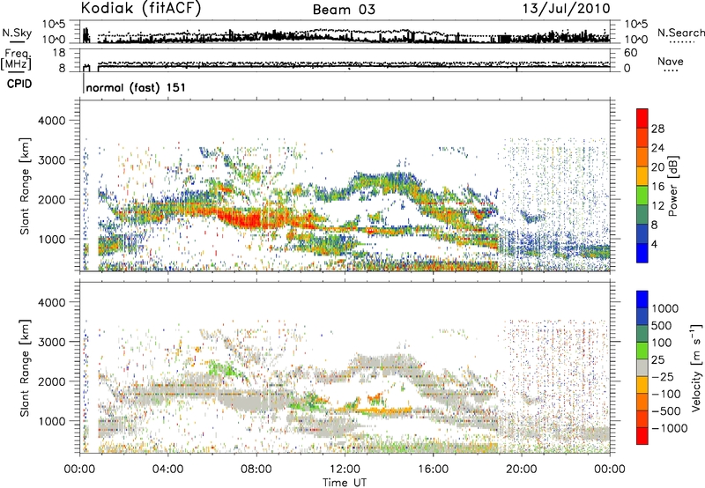Viewport: 705px width, 488px height.
Task: Click the 'Time UT' axis title
Action: point(345,483)
